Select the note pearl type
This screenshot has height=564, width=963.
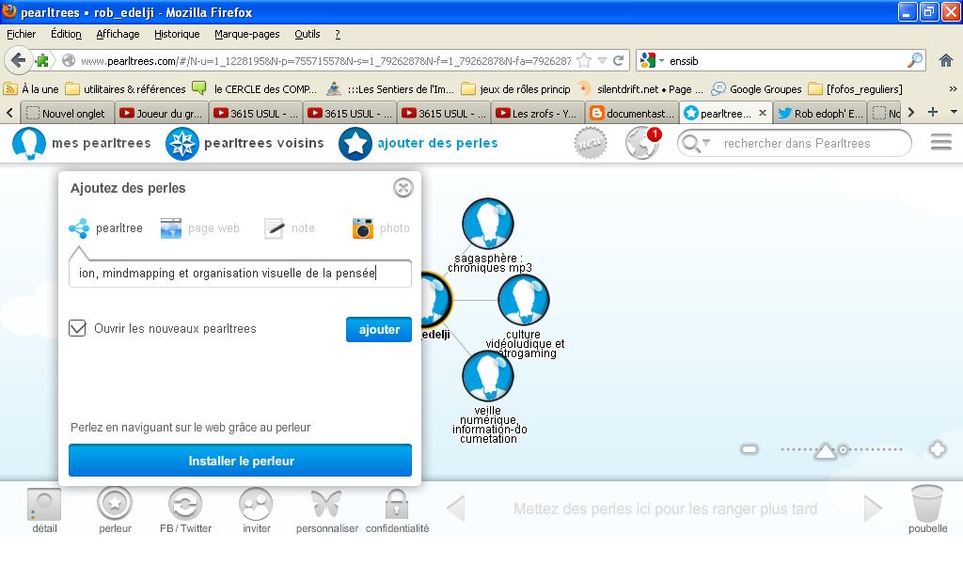[290, 228]
